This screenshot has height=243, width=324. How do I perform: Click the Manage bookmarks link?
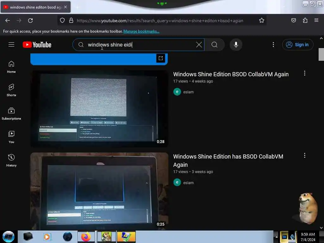(x=141, y=31)
